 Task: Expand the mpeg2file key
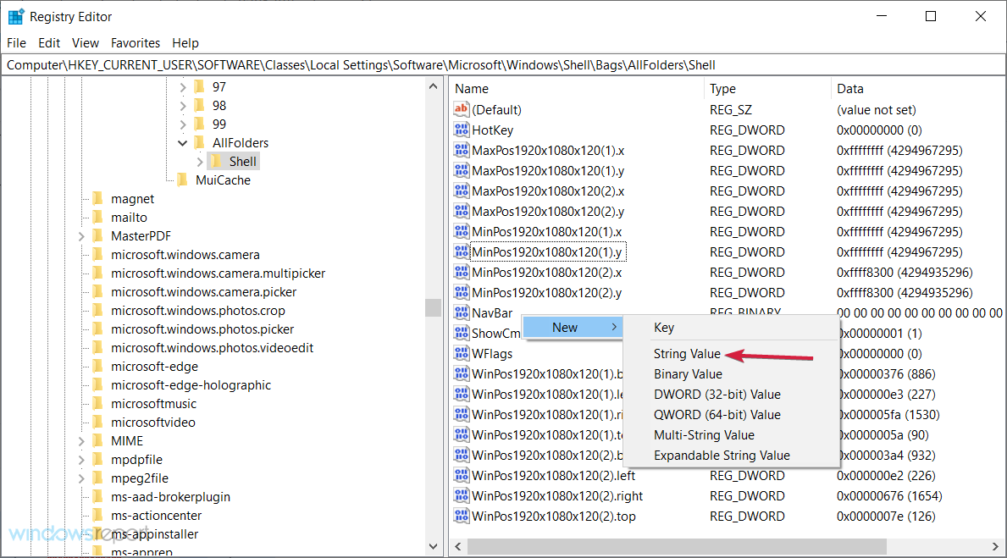(81, 478)
